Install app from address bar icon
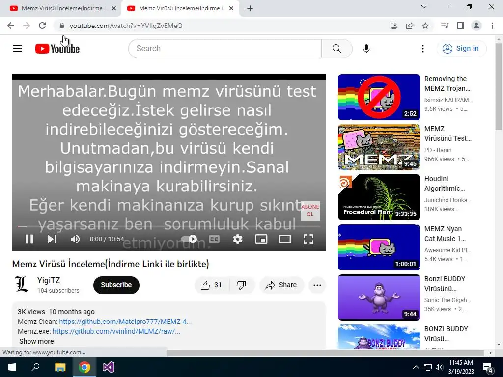The image size is (503, 377). pyautogui.click(x=393, y=26)
